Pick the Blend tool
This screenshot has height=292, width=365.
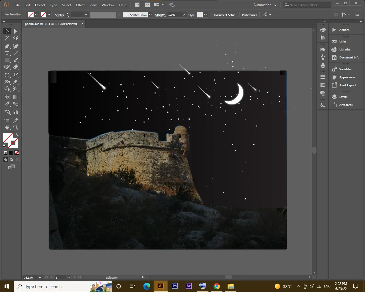(16, 104)
